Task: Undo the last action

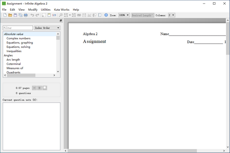Action: (32, 15)
